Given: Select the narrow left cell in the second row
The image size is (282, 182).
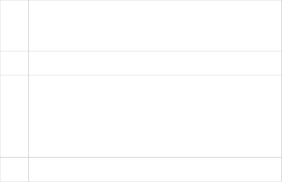Looking at the screenshot, I should click(x=14, y=63).
